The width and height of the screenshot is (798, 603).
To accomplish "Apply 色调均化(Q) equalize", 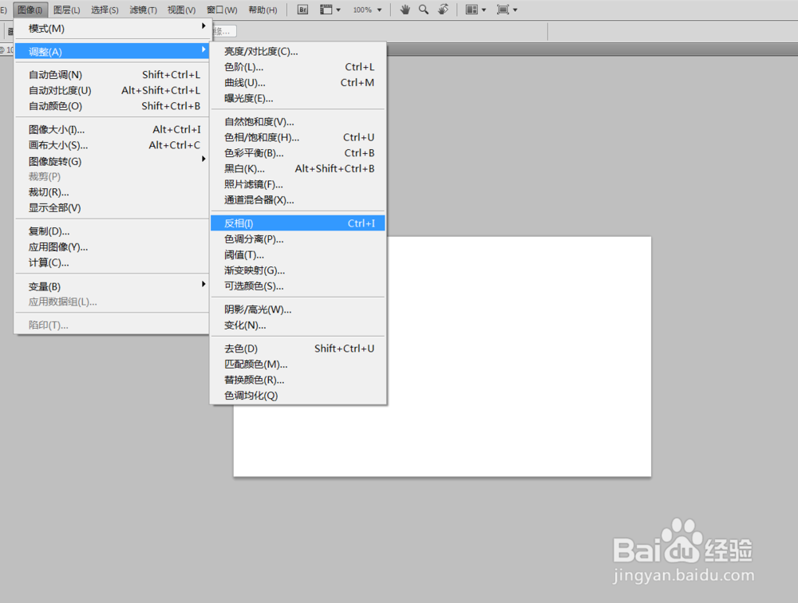I will 298,396.
